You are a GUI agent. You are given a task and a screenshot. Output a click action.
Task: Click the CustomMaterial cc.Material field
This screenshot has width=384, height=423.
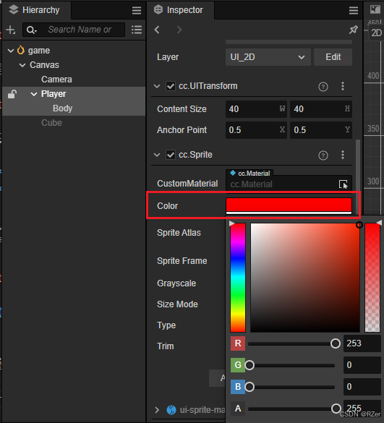coord(289,184)
